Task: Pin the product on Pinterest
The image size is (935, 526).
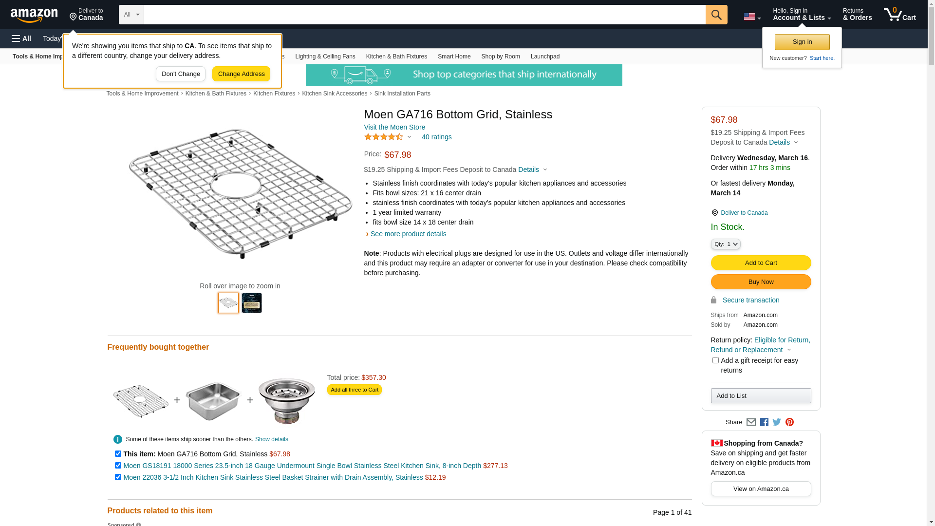Action: 789,422
